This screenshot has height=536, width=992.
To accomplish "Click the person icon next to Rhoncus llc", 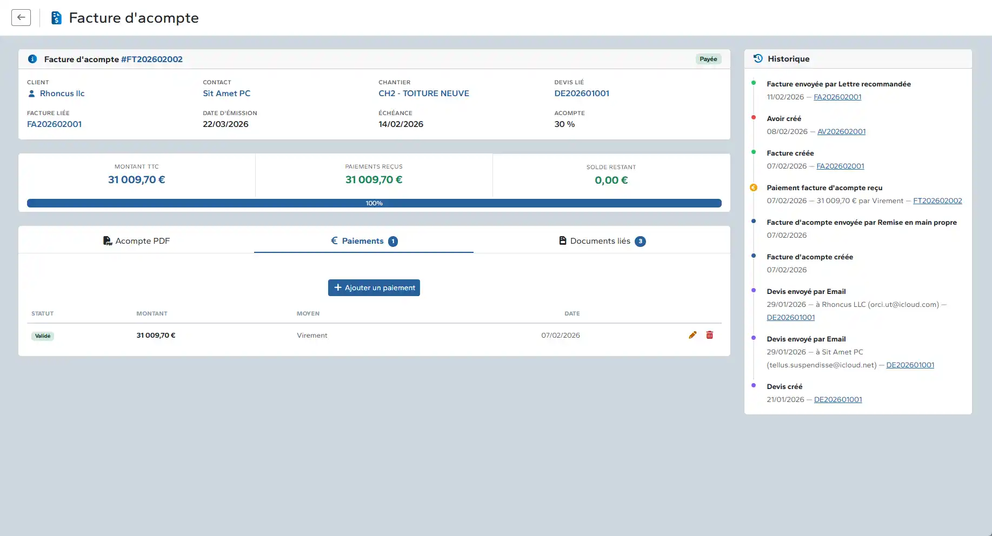I will [x=31, y=93].
